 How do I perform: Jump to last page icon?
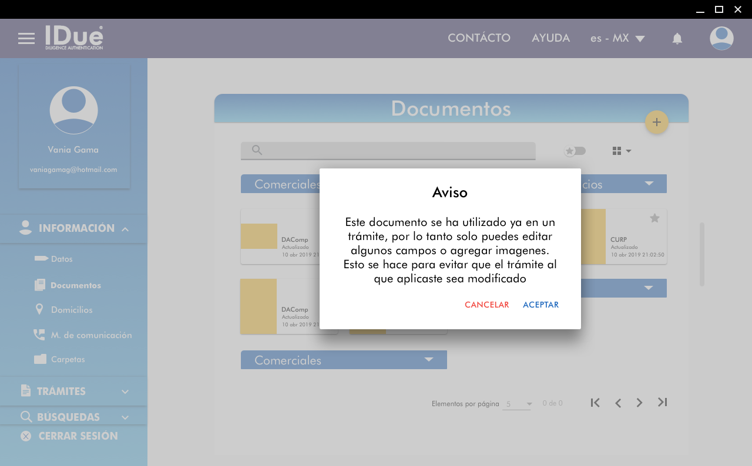[662, 403]
